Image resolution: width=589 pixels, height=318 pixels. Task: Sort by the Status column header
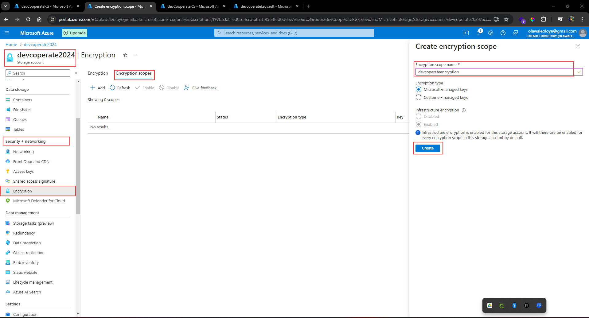222,117
